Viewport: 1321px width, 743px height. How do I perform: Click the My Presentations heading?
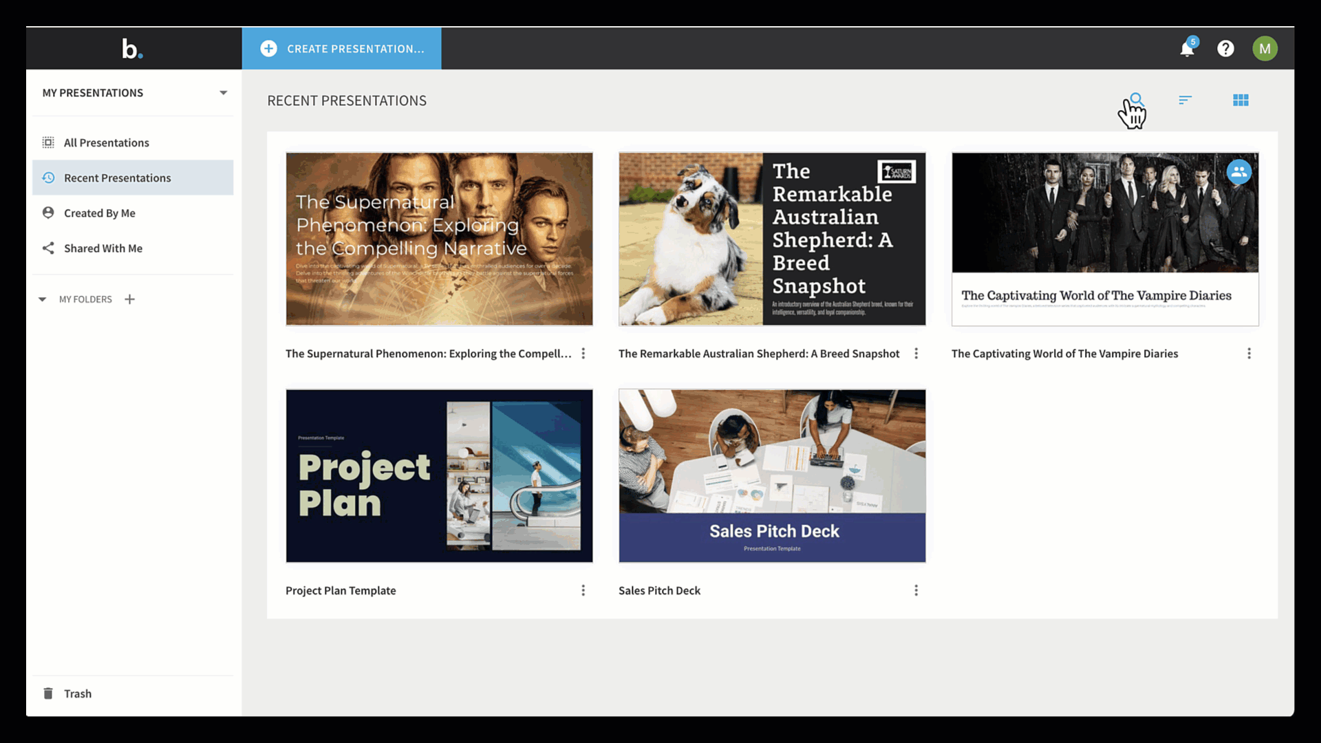pos(93,93)
